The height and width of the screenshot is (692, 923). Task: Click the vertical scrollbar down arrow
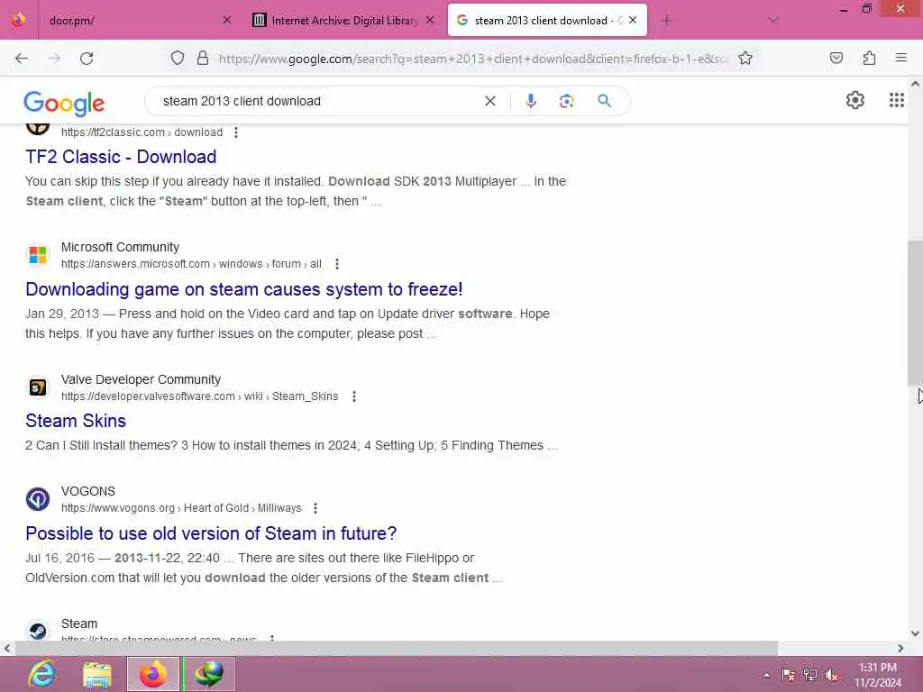[915, 633]
